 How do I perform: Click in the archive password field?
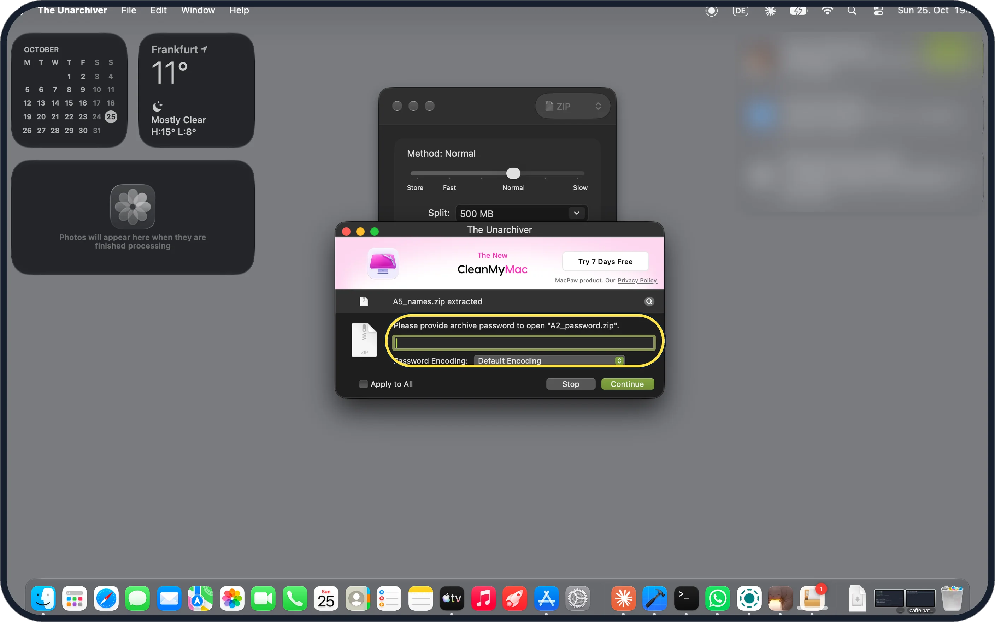[523, 343]
